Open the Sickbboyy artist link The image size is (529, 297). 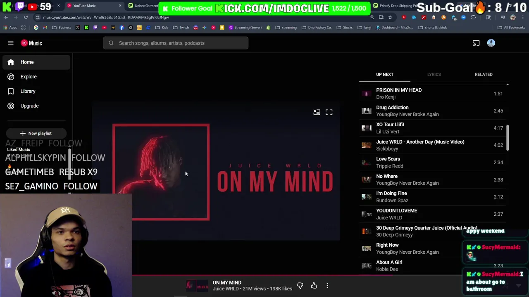coord(387,148)
